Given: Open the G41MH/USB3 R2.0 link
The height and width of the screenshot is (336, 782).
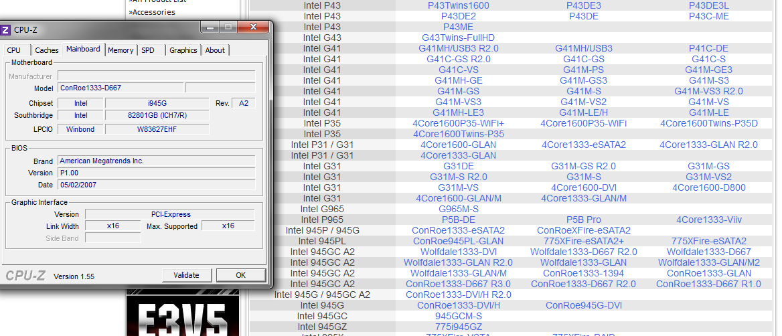Looking at the screenshot, I should [459, 48].
